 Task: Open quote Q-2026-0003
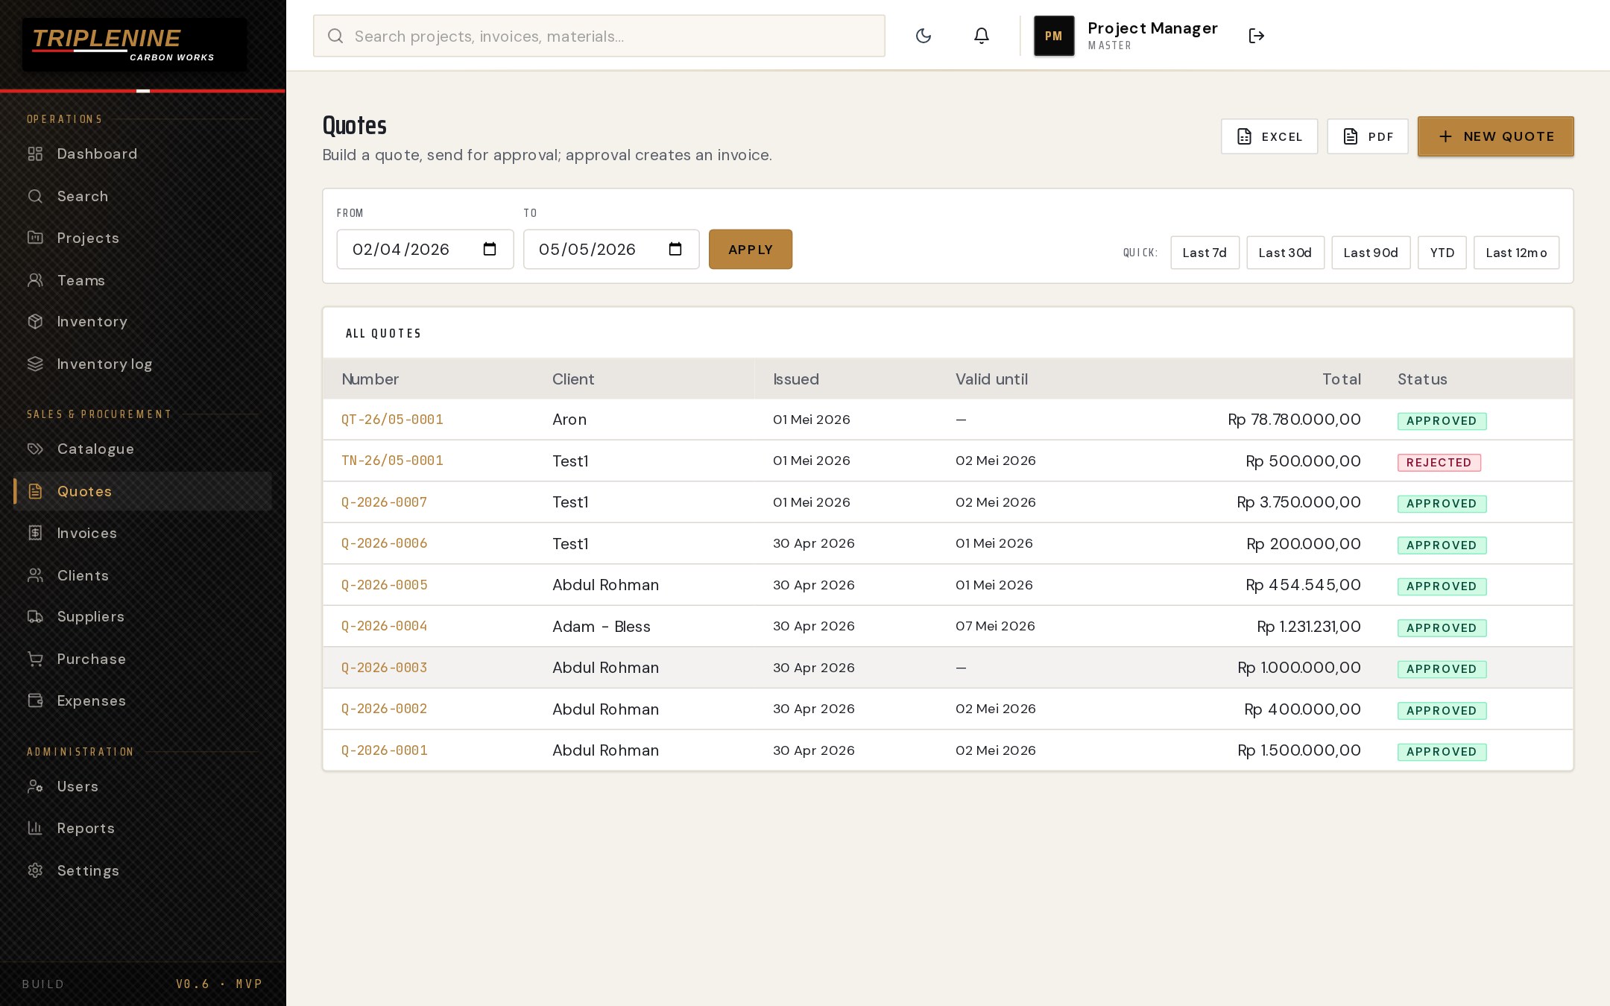[385, 668]
